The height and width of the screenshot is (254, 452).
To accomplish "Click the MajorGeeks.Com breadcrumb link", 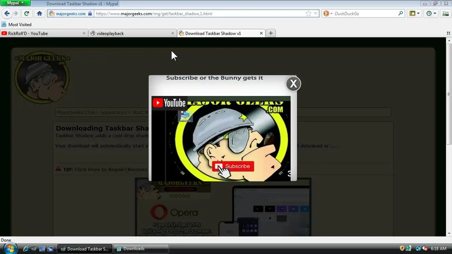I will [x=76, y=112].
